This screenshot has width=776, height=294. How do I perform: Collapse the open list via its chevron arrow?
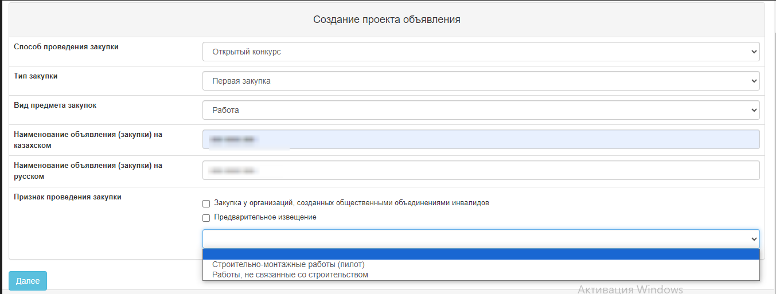[754, 238]
